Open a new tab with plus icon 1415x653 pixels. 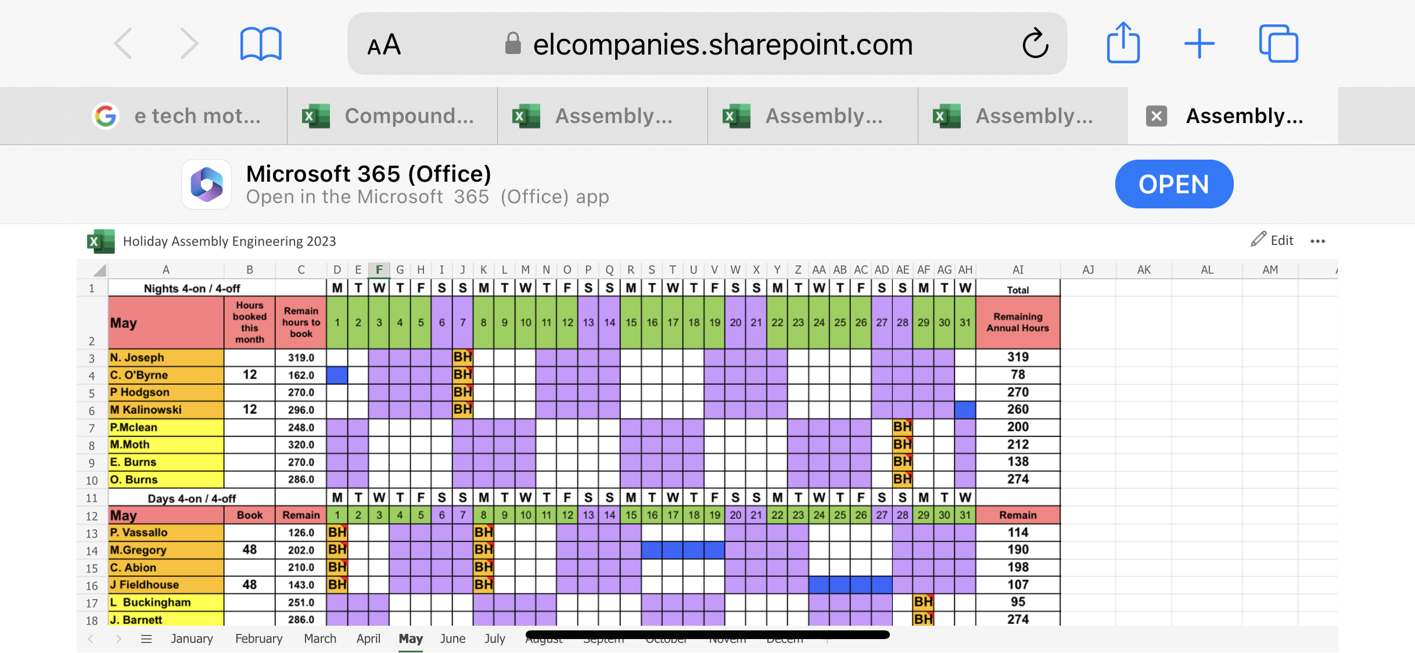pos(1199,44)
